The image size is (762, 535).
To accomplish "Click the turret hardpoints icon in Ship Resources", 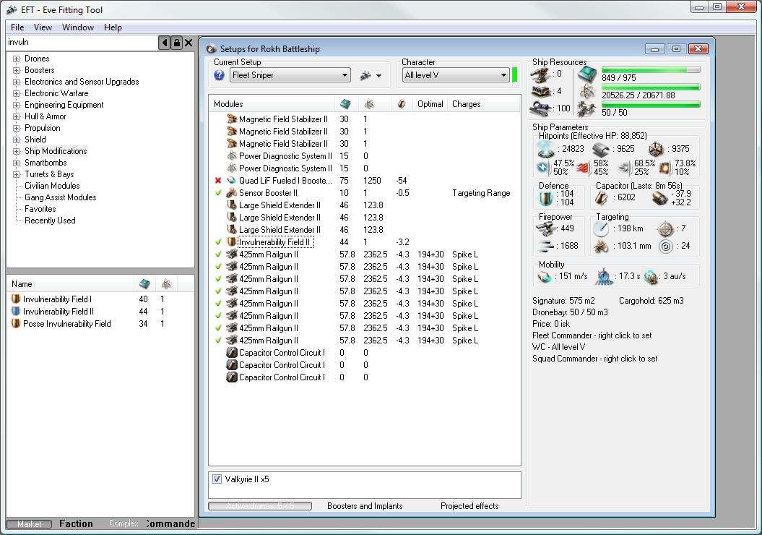I will tap(541, 74).
